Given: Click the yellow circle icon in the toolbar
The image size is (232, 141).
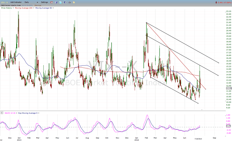Looking at the screenshot, I should click(74, 2).
